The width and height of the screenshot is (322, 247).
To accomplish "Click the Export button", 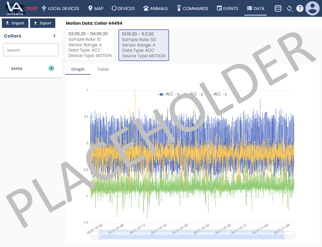I will pos(42,23).
